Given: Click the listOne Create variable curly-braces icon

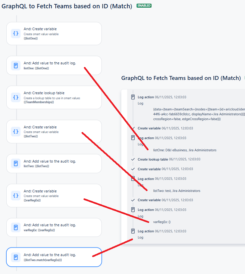Looking at the screenshot, I should tap(16, 34).
